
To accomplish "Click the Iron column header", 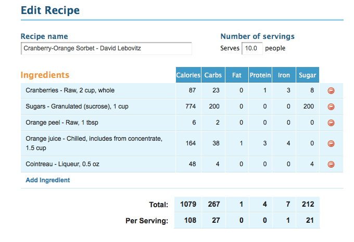I will click(x=284, y=75).
